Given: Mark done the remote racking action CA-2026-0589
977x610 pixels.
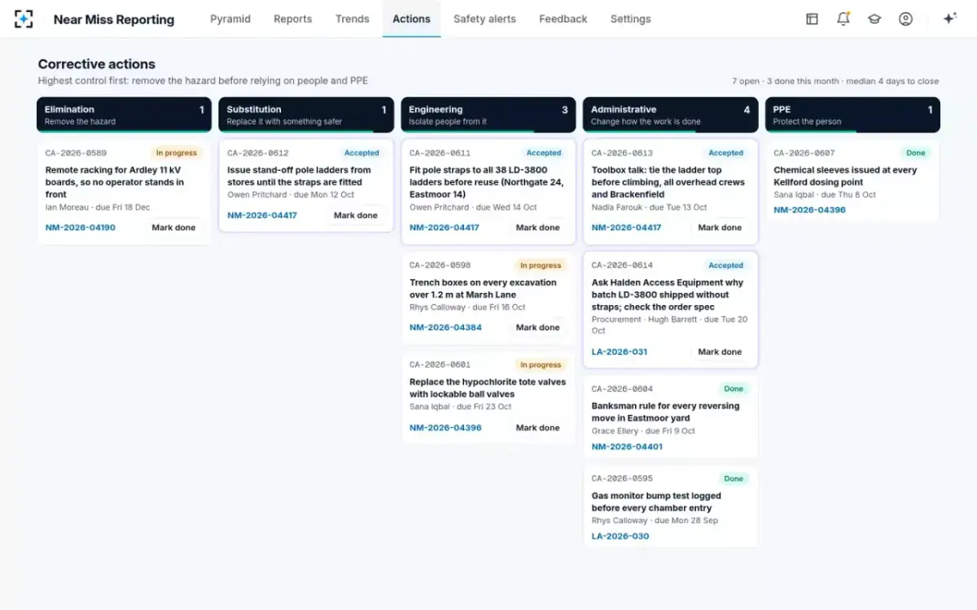Looking at the screenshot, I should tap(173, 228).
